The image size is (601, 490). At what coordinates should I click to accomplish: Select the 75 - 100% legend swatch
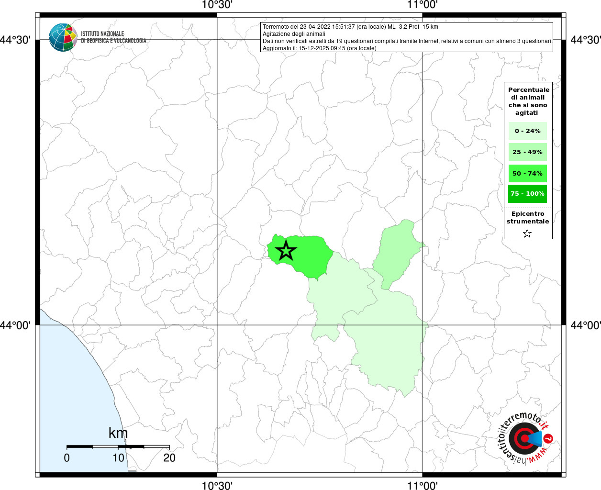coord(528,193)
